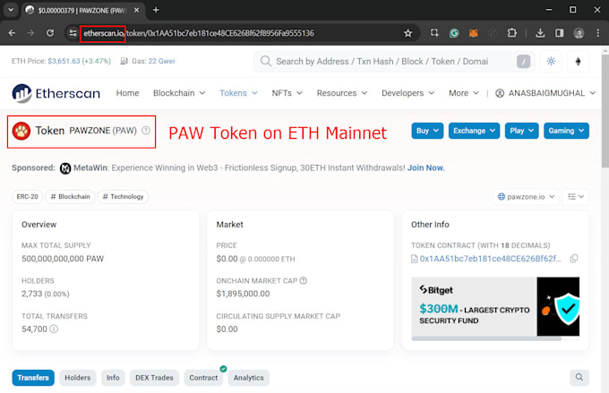The image size is (609, 393).
Task: Open the tab search dropdown arrow
Action: coord(11,10)
